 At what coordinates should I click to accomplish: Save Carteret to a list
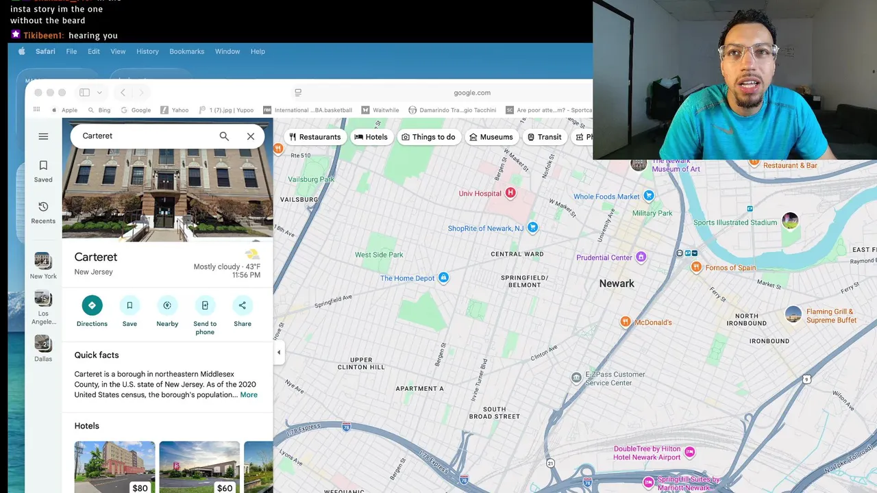[129, 312]
